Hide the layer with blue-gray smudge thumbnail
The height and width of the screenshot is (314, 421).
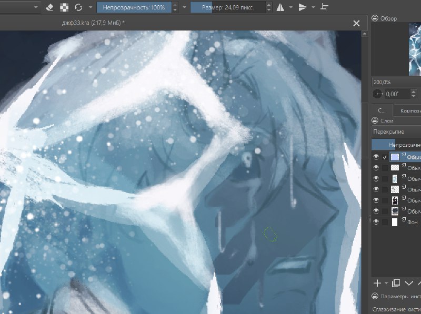pos(376,211)
